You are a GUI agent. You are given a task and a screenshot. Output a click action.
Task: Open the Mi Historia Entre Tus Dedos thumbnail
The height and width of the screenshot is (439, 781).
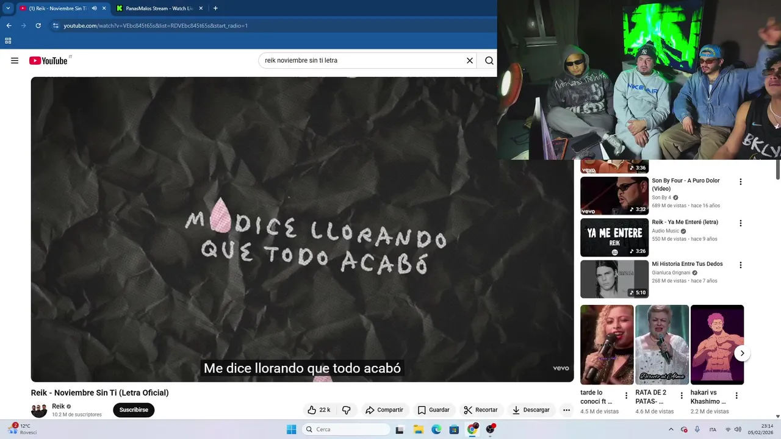pyautogui.click(x=614, y=279)
